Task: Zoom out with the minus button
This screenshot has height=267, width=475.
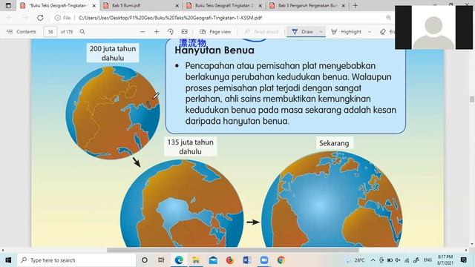Action: point(142,31)
